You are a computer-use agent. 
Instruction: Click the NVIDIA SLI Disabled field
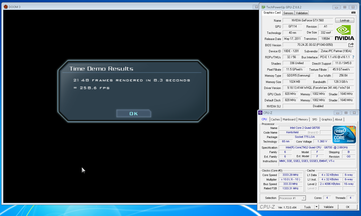[318, 106]
